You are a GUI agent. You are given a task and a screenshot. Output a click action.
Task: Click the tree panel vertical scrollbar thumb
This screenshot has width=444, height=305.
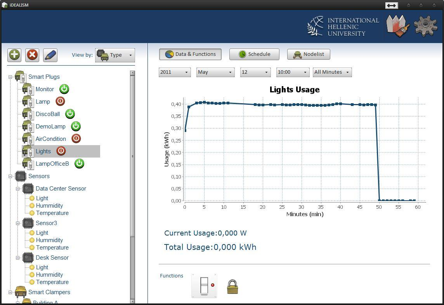tap(132, 156)
